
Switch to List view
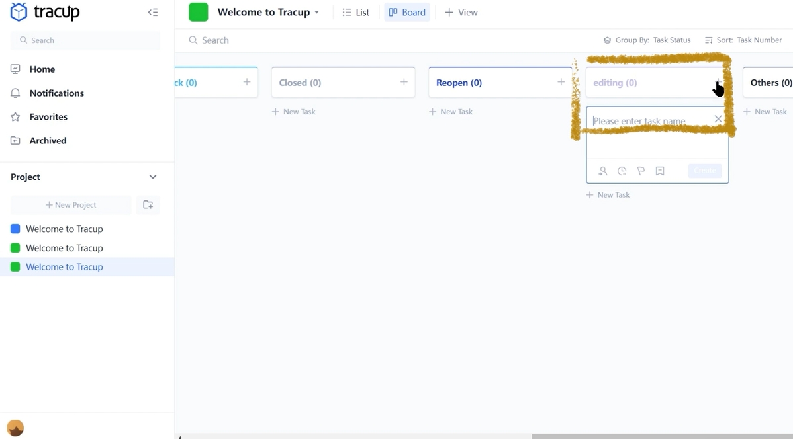[355, 11]
